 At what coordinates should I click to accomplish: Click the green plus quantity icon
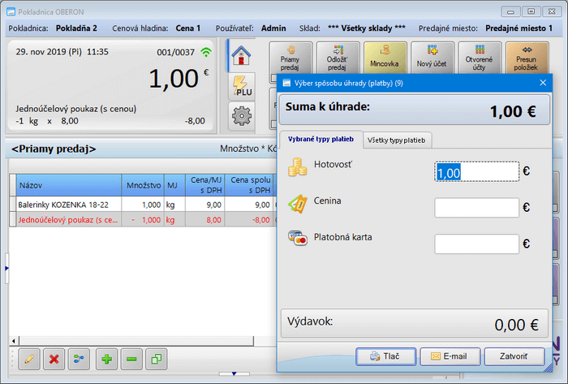106,357
